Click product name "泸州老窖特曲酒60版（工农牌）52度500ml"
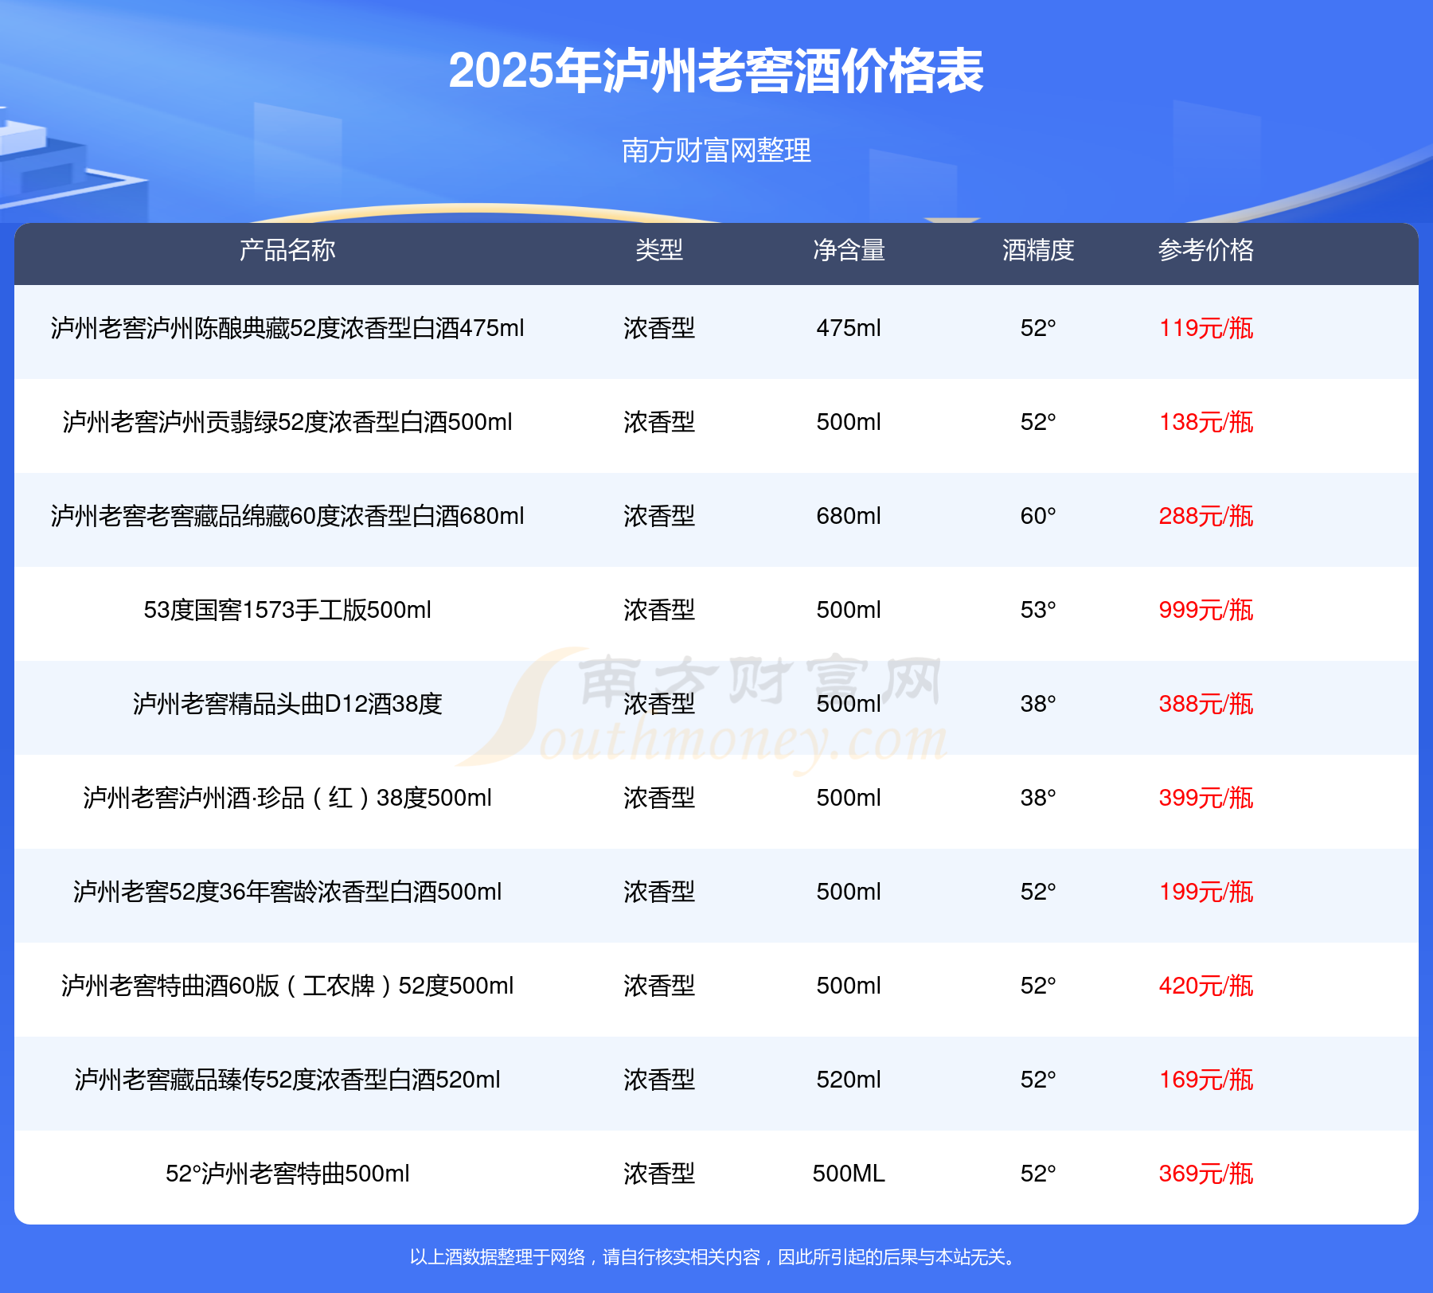 [x=287, y=986]
